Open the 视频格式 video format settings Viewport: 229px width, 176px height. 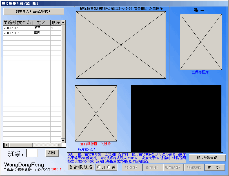pyautogui.click(x=194, y=167)
